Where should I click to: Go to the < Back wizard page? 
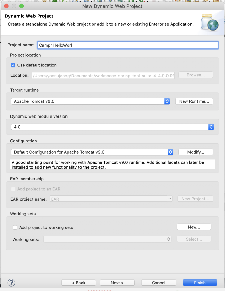(79, 283)
